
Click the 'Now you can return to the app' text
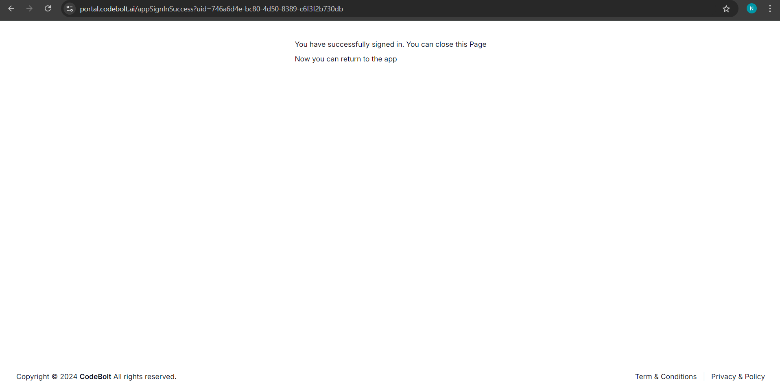coord(346,59)
